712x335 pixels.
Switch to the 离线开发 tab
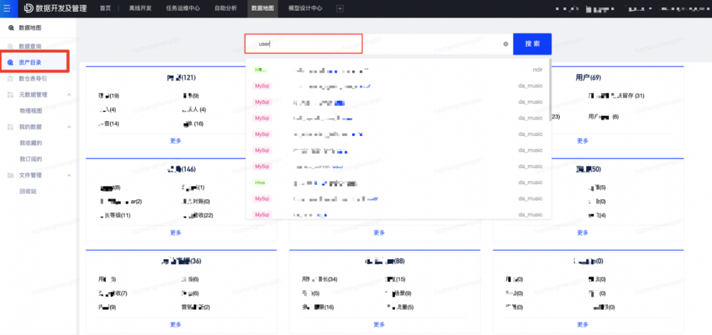pyautogui.click(x=139, y=9)
